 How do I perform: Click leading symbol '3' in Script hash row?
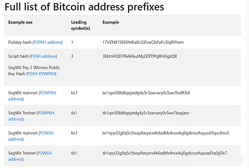[x=72, y=56]
